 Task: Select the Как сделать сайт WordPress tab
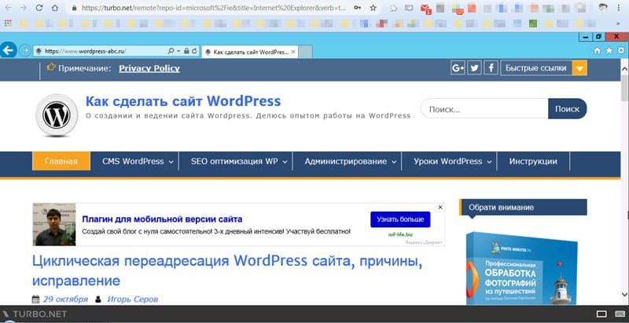250,52
